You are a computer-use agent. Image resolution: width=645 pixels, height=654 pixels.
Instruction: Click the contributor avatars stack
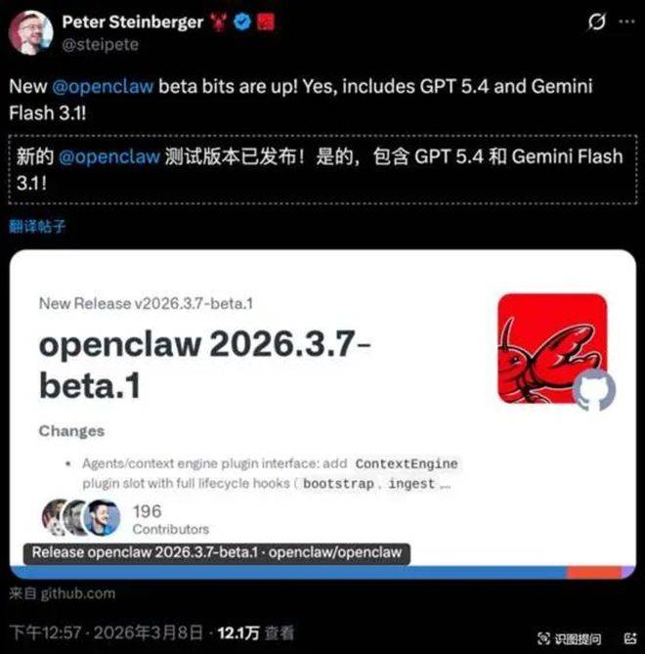(x=82, y=517)
